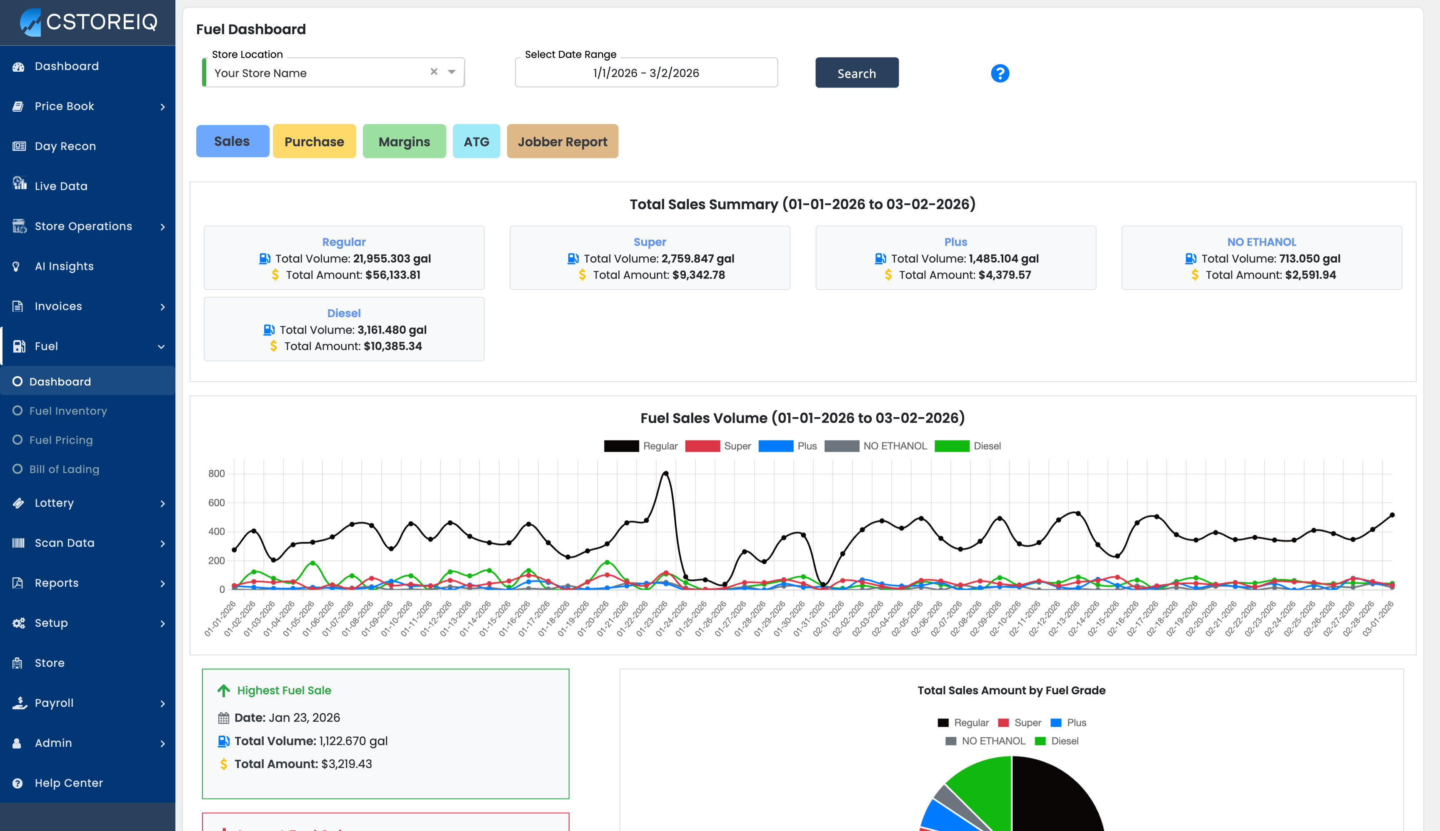Click the blue help question mark icon
This screenshot has height=831, width=1440.
click(1000, 73)
